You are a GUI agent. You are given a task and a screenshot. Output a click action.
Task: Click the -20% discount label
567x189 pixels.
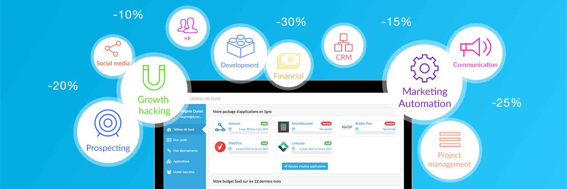[63, 86]
